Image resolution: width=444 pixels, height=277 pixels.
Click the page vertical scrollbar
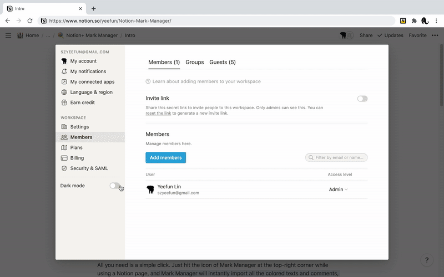click(x=441, y=75)
